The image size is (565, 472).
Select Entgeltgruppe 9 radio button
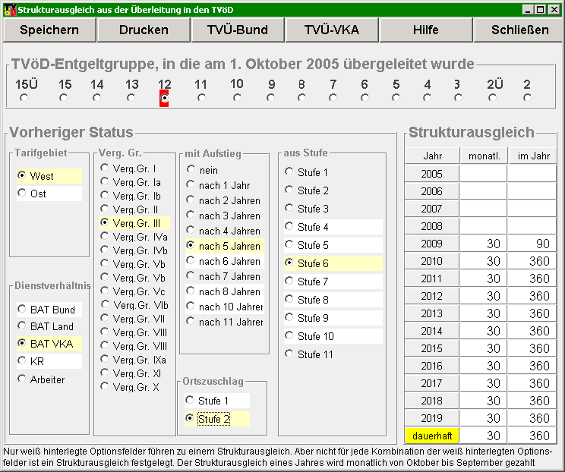[270, 98]
